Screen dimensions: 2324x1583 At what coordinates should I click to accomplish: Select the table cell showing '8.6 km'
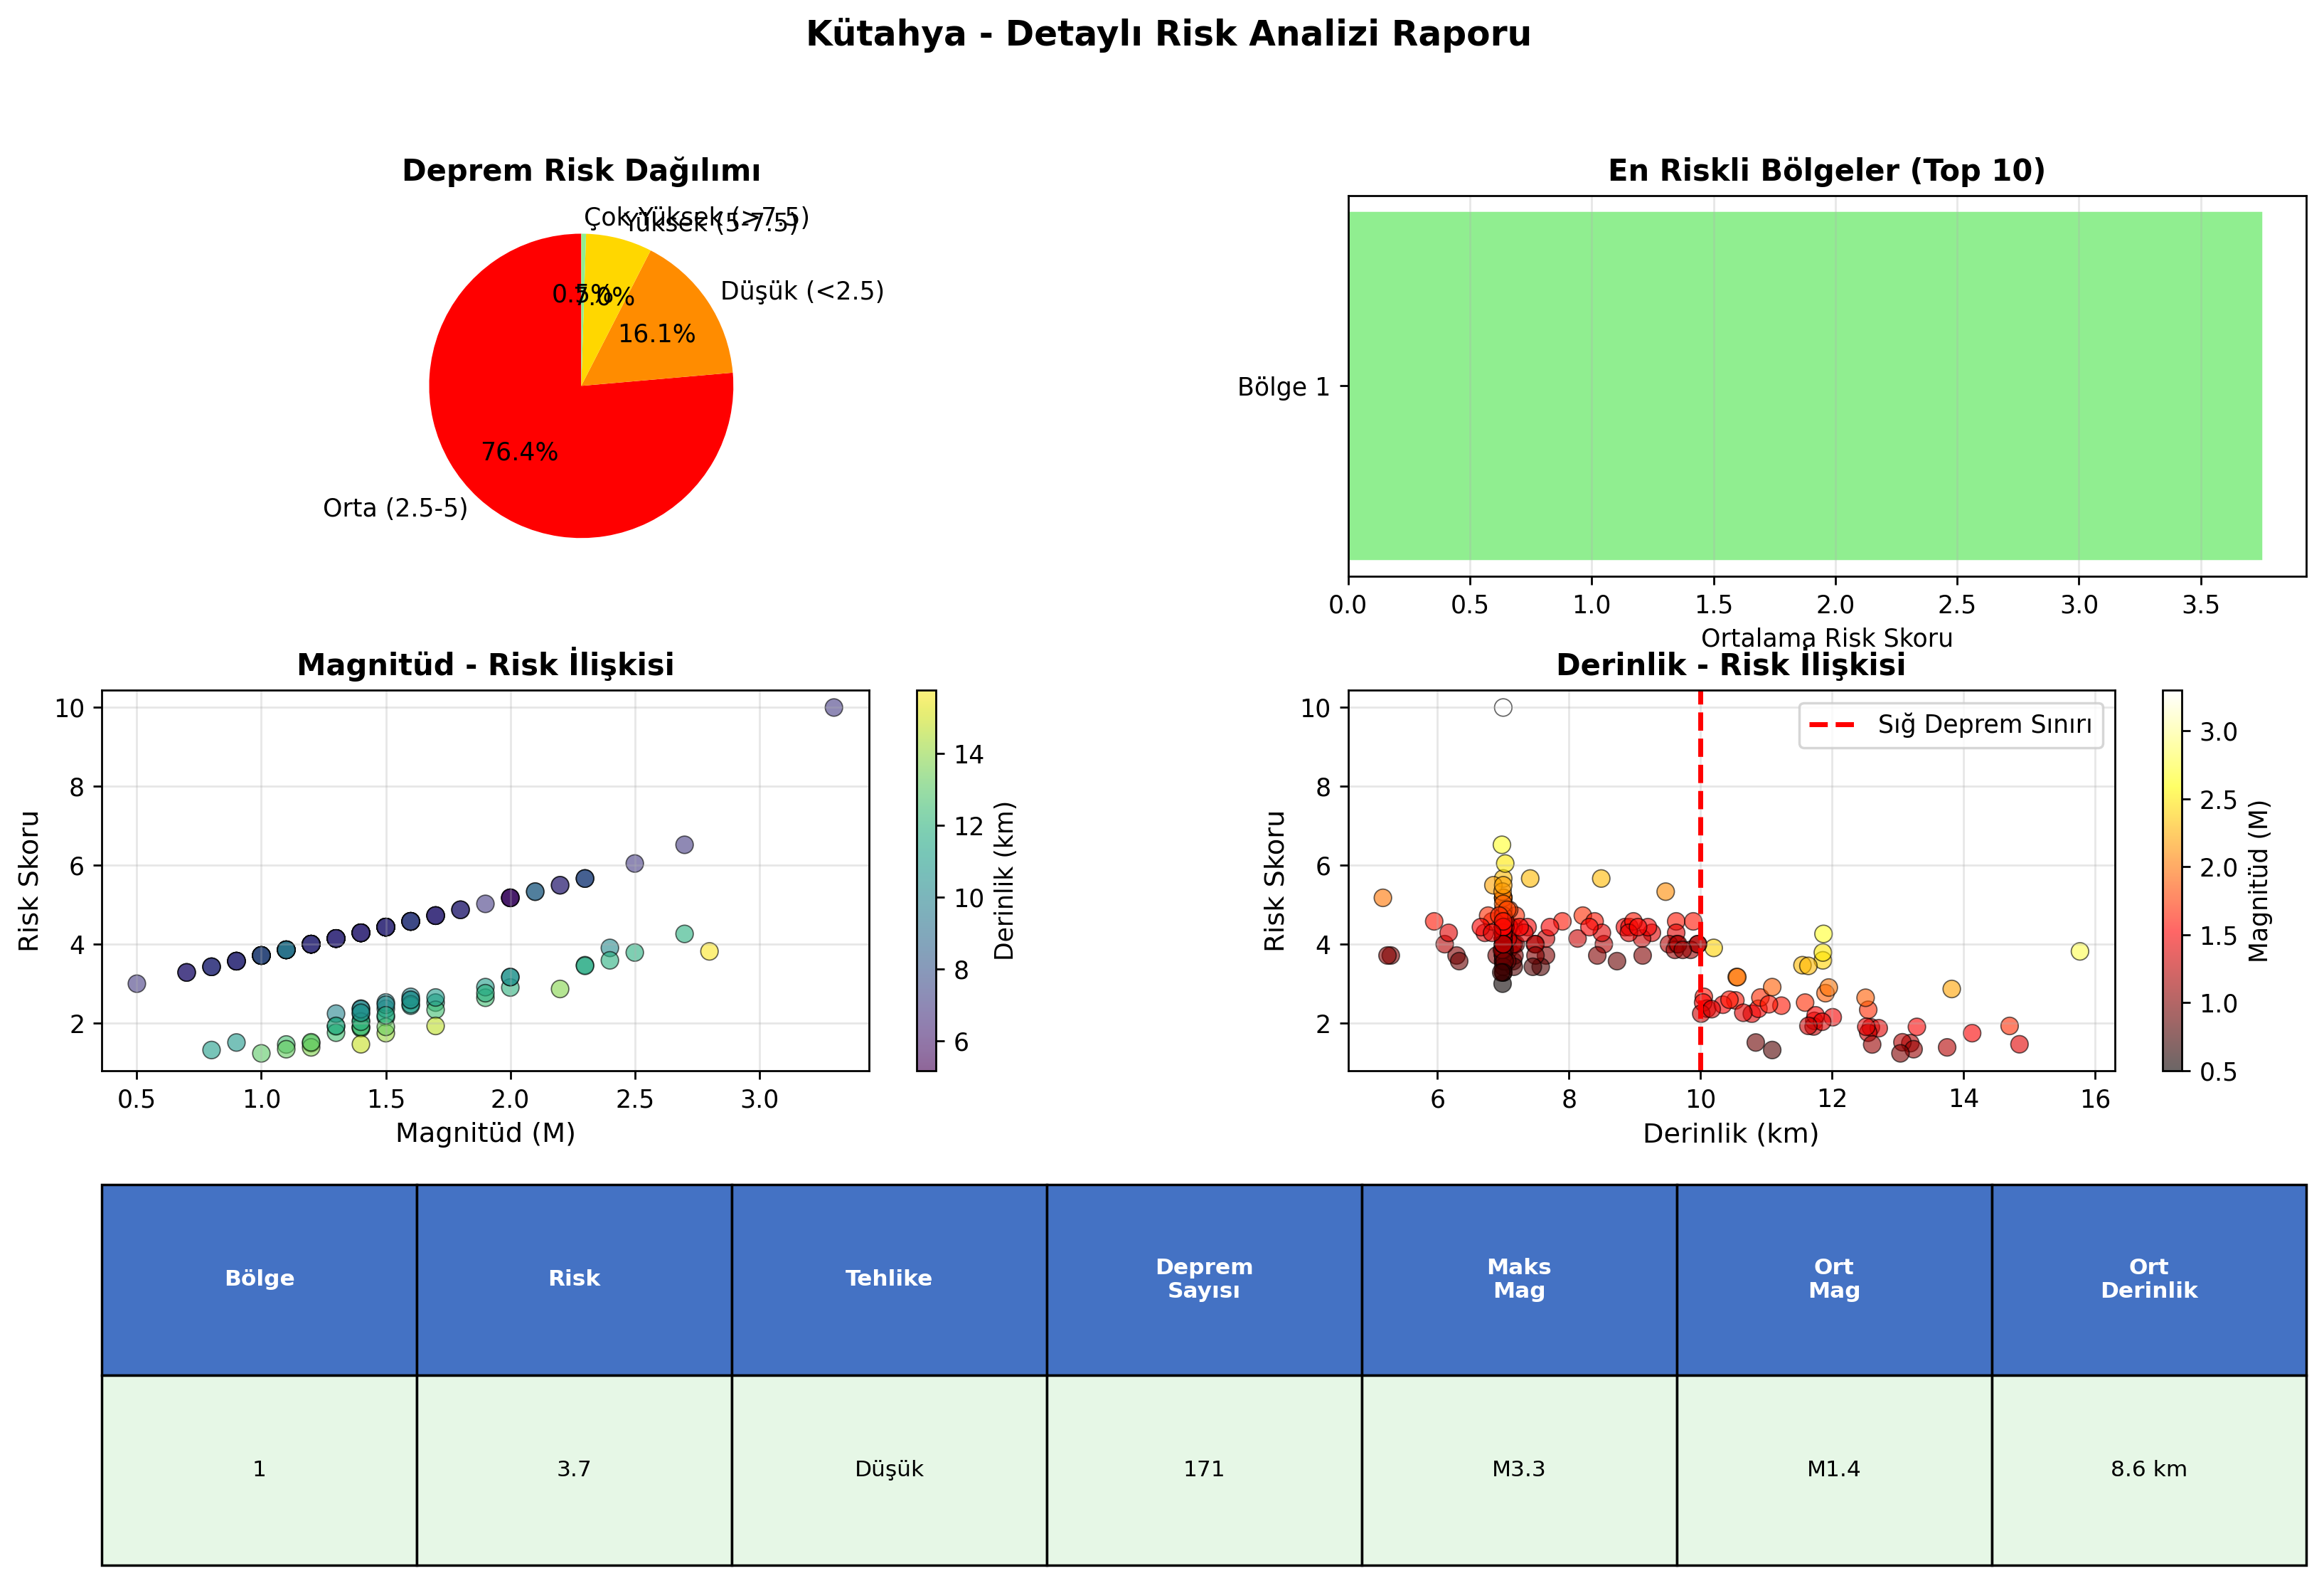pyautogui.click(x=2149, y=1469)
